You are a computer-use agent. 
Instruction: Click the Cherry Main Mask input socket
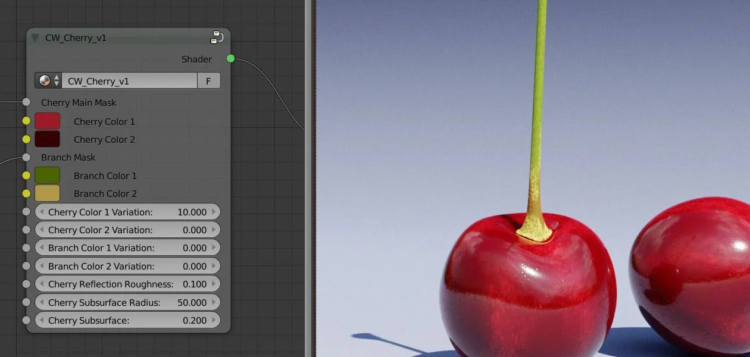(x=27, y=102)
